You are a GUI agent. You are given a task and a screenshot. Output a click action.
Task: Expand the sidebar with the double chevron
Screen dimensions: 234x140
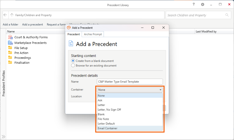[x=4, y=136]
